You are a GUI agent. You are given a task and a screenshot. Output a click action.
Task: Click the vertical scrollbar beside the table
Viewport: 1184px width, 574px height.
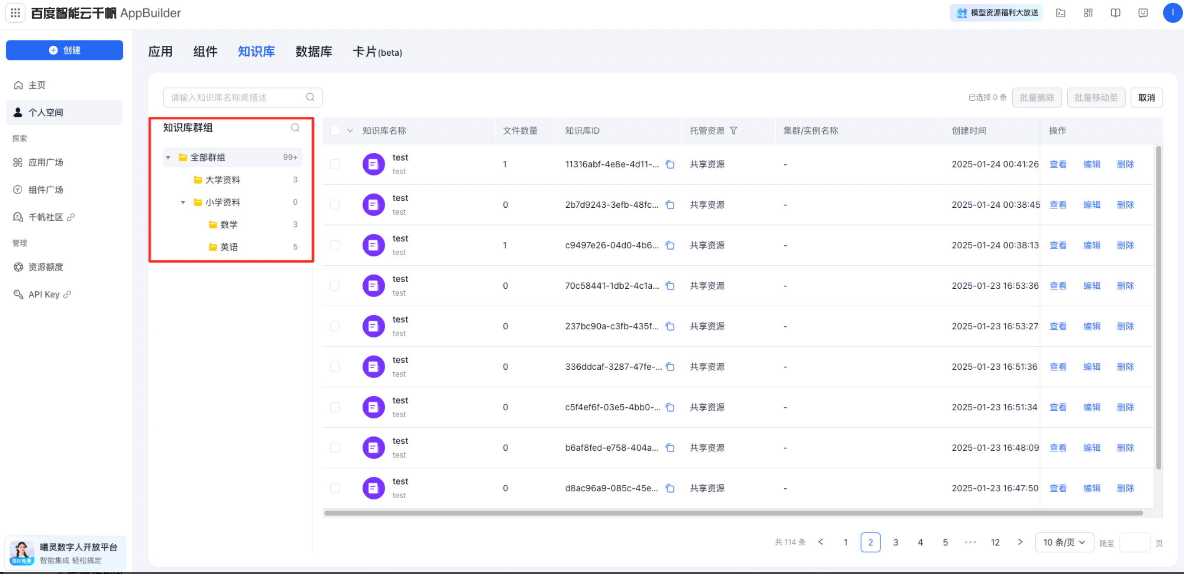[1159, 307]
